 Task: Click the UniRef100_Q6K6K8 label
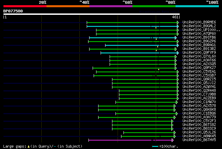tap(199, 110)
